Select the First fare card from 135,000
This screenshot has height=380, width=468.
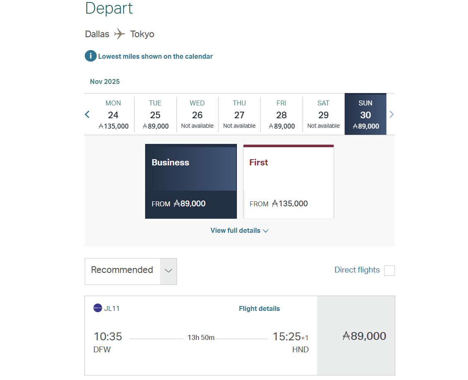pyautogui.click(x=288, y=181)
